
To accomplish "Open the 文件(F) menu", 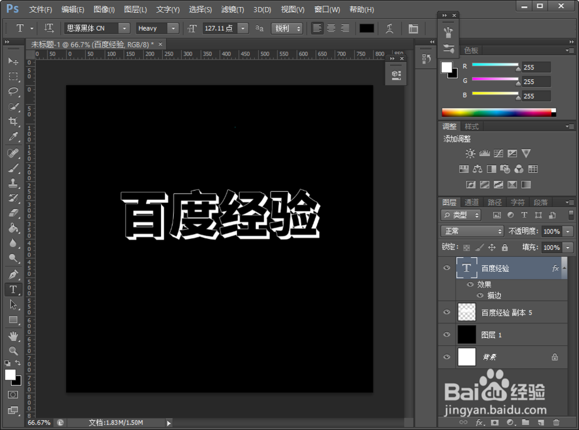I will (41, 9).
